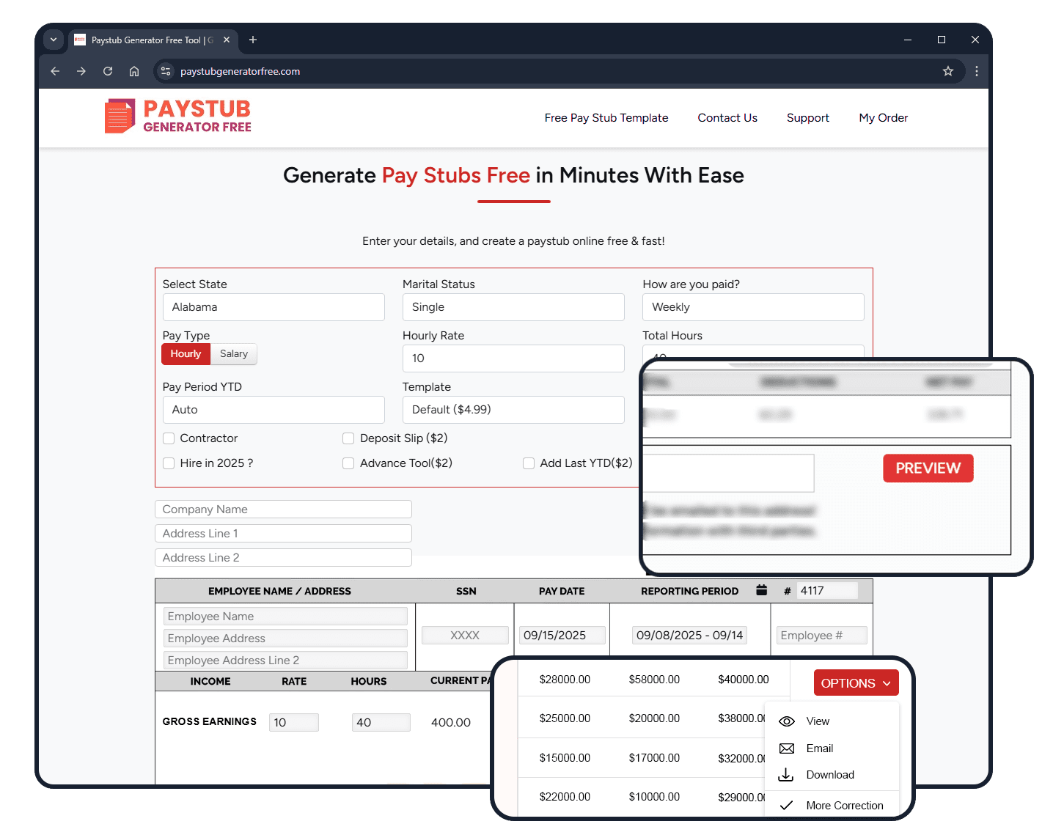The image size is (1064, 835).
Task: Click the Gross Earnings hours field
Action: pyautogui.click(x=381, y=723)
